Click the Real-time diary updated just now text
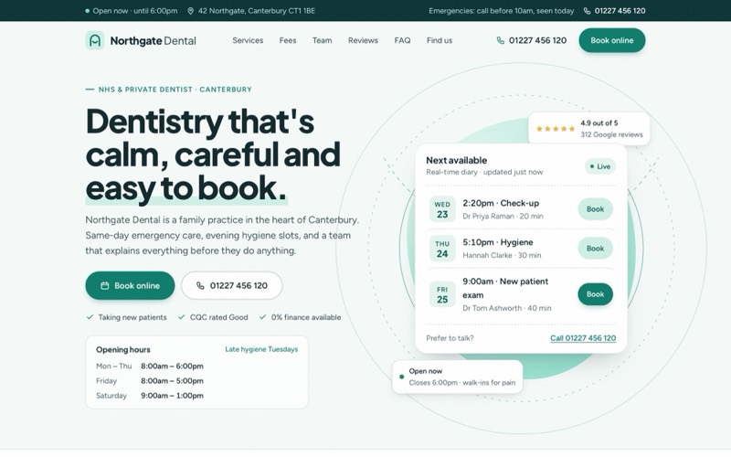The image size is (731, 457). [x=484, y=172]
